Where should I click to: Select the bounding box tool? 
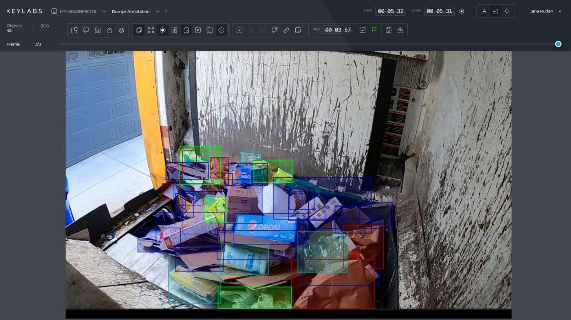click(139, 30)
